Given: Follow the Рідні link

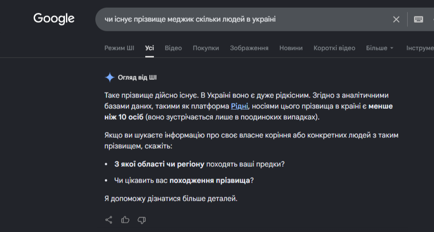Looking at the screenshot, I should click(240, 106).
